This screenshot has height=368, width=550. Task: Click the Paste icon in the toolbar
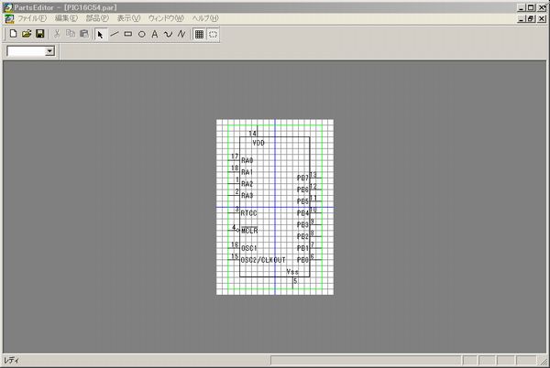(84, 34)
